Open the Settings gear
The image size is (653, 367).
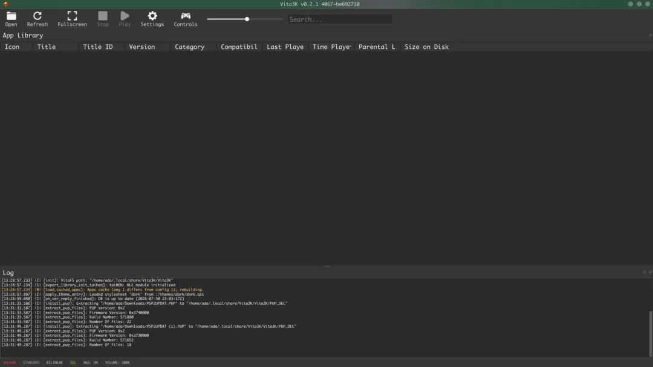point(152,19)
